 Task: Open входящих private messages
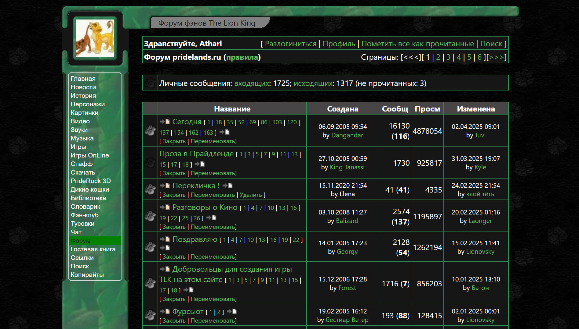tap(252, 83)
